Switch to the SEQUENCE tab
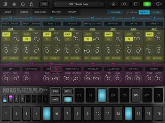Image resolution: width=165 pixels, height=123 pixels. (40, 12)
